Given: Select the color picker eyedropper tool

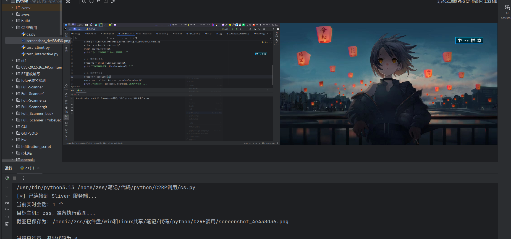Looking at the screenshot, I should [x=113, y=1].
